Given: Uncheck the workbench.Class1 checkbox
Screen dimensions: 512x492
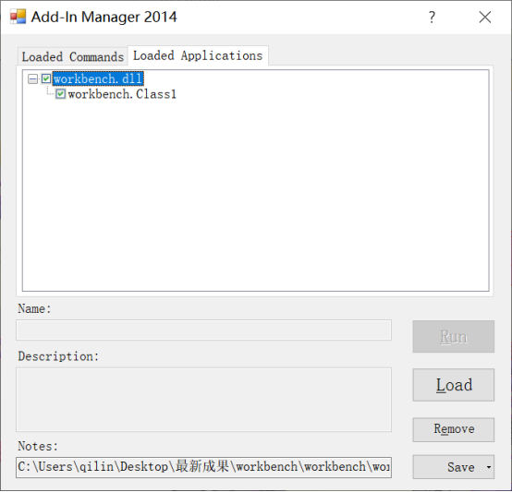Looking at the screenshot, I should [60, 94].
